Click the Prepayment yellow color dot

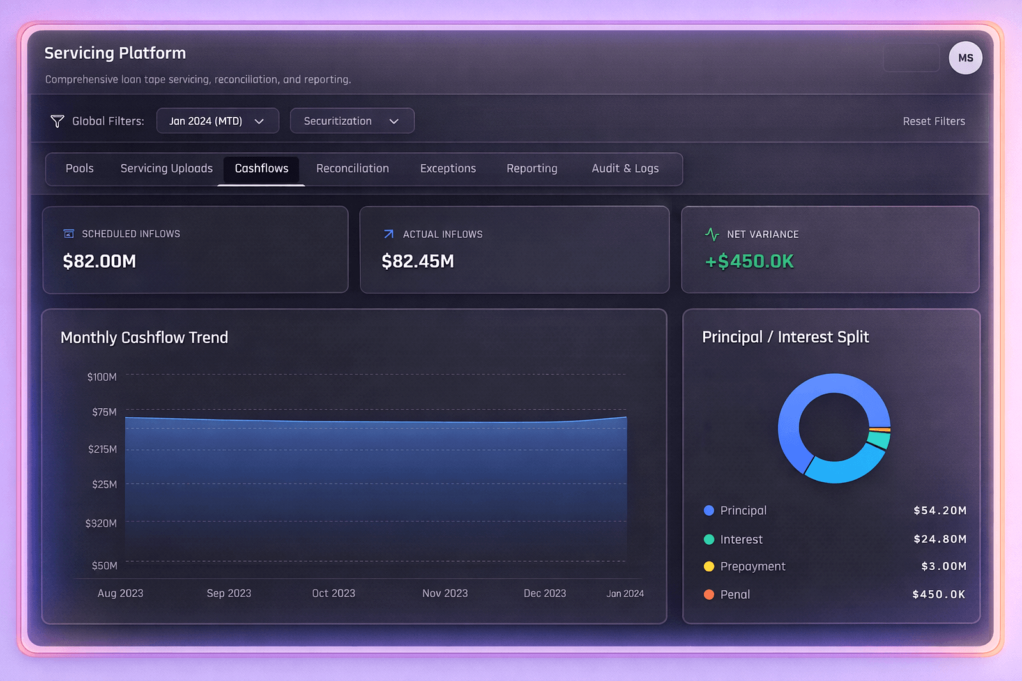pos(708,567)
